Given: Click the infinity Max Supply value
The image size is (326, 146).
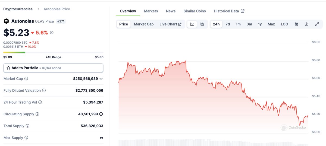Looking at the screenshot, I should (x=101, y=138).
